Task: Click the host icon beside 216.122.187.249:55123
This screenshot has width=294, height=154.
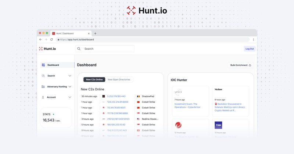Action: [x=104, y=119]
